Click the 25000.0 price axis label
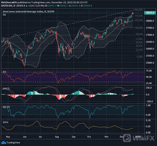Viewport: 157px width, 146px height. (x=150, y=63)
